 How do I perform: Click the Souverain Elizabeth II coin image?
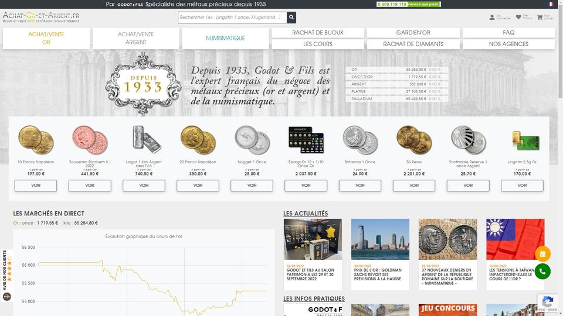click(x=90, y=140)
